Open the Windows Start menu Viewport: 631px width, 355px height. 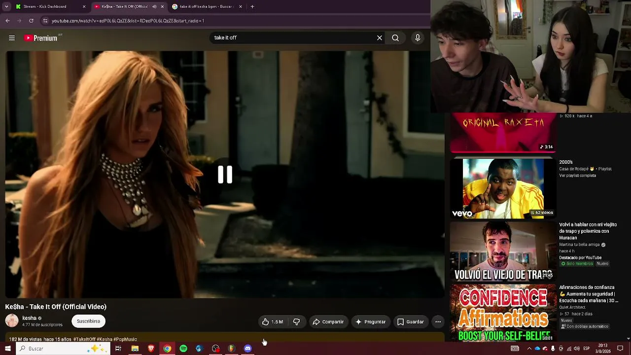click(8, 349)
